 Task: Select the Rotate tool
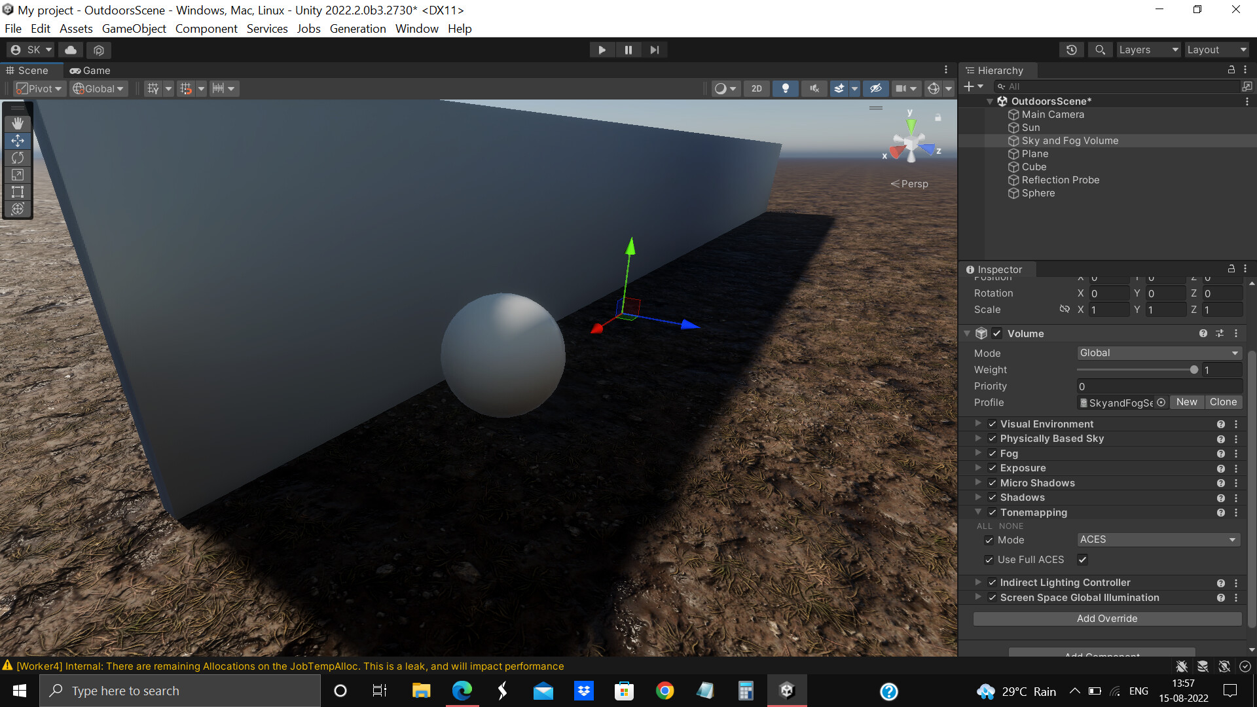(18, 158)
